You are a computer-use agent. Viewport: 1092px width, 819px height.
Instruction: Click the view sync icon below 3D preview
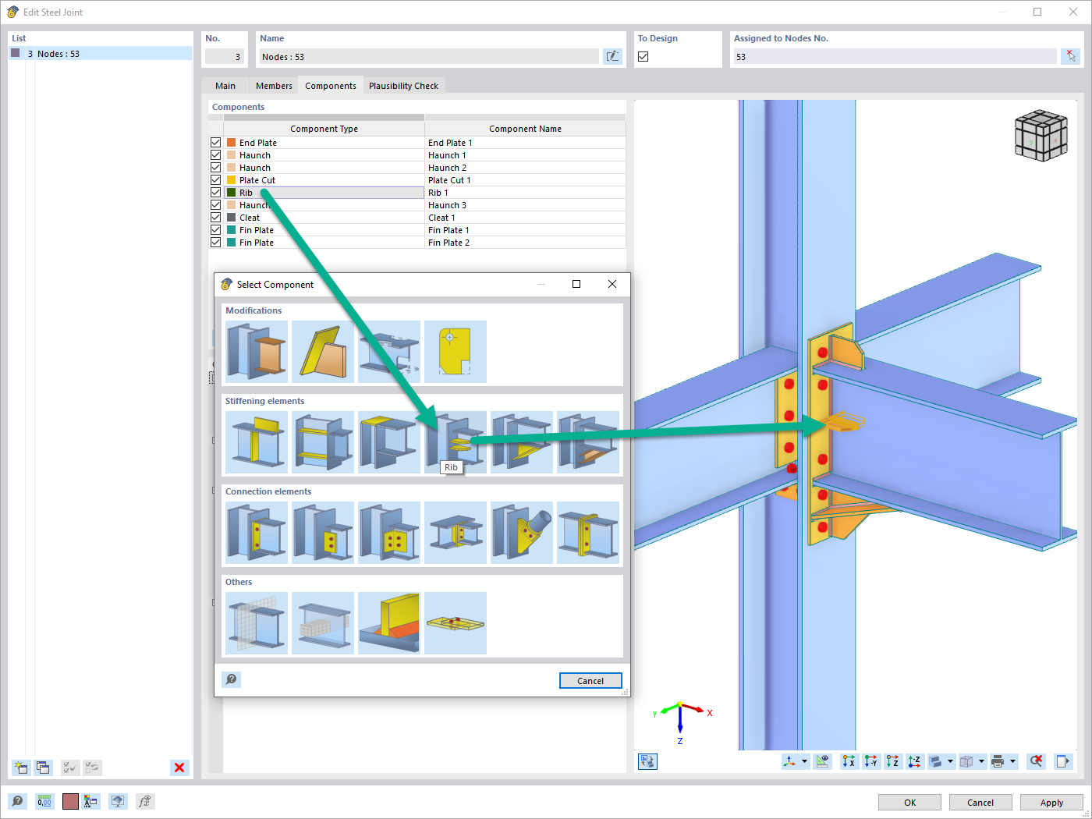click(x=647, y=761)
